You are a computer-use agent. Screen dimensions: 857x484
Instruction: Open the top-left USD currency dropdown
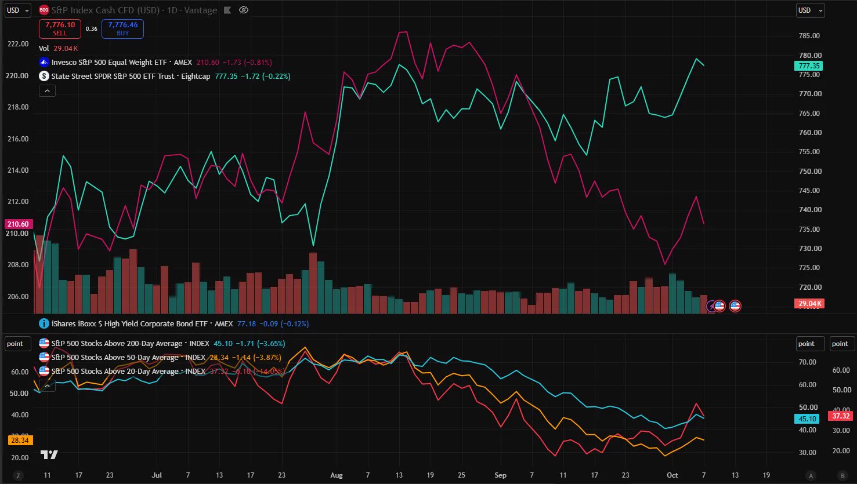pos(17,10)
